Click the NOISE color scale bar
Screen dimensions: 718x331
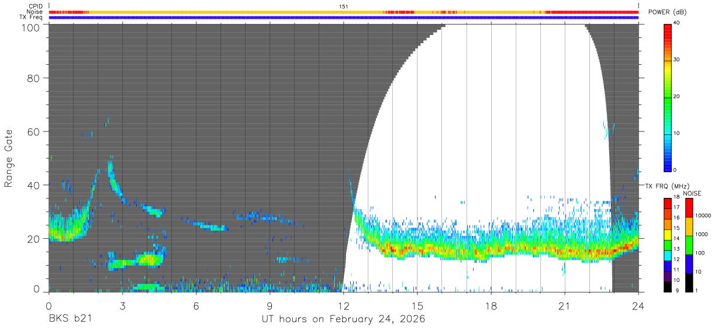[x=689, y=245]
